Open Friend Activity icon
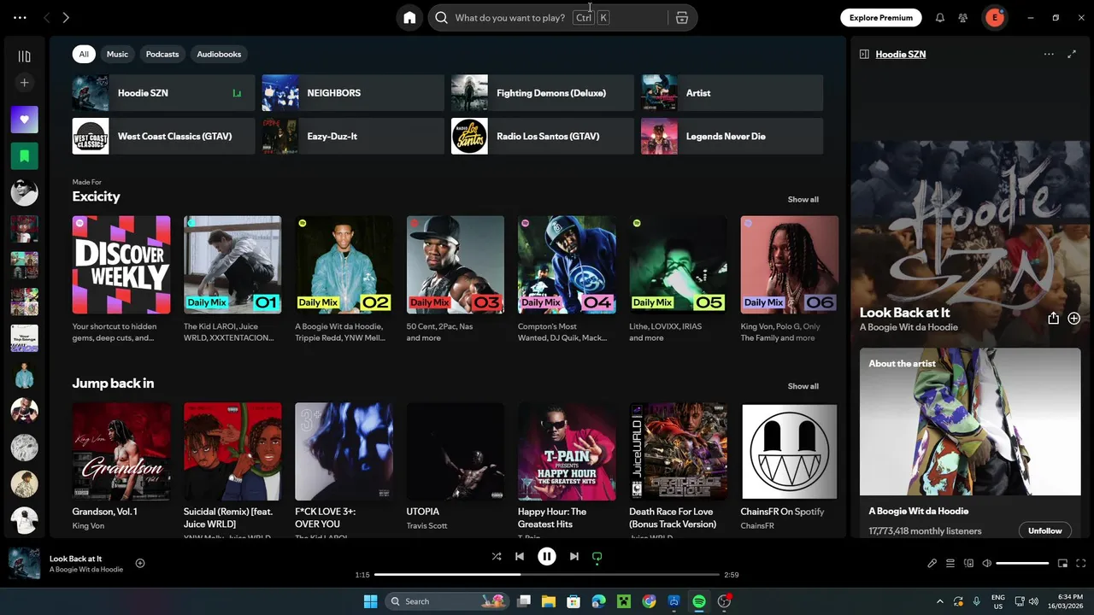Viewport: 1094px width, 615px height. (x=963, y=17)
